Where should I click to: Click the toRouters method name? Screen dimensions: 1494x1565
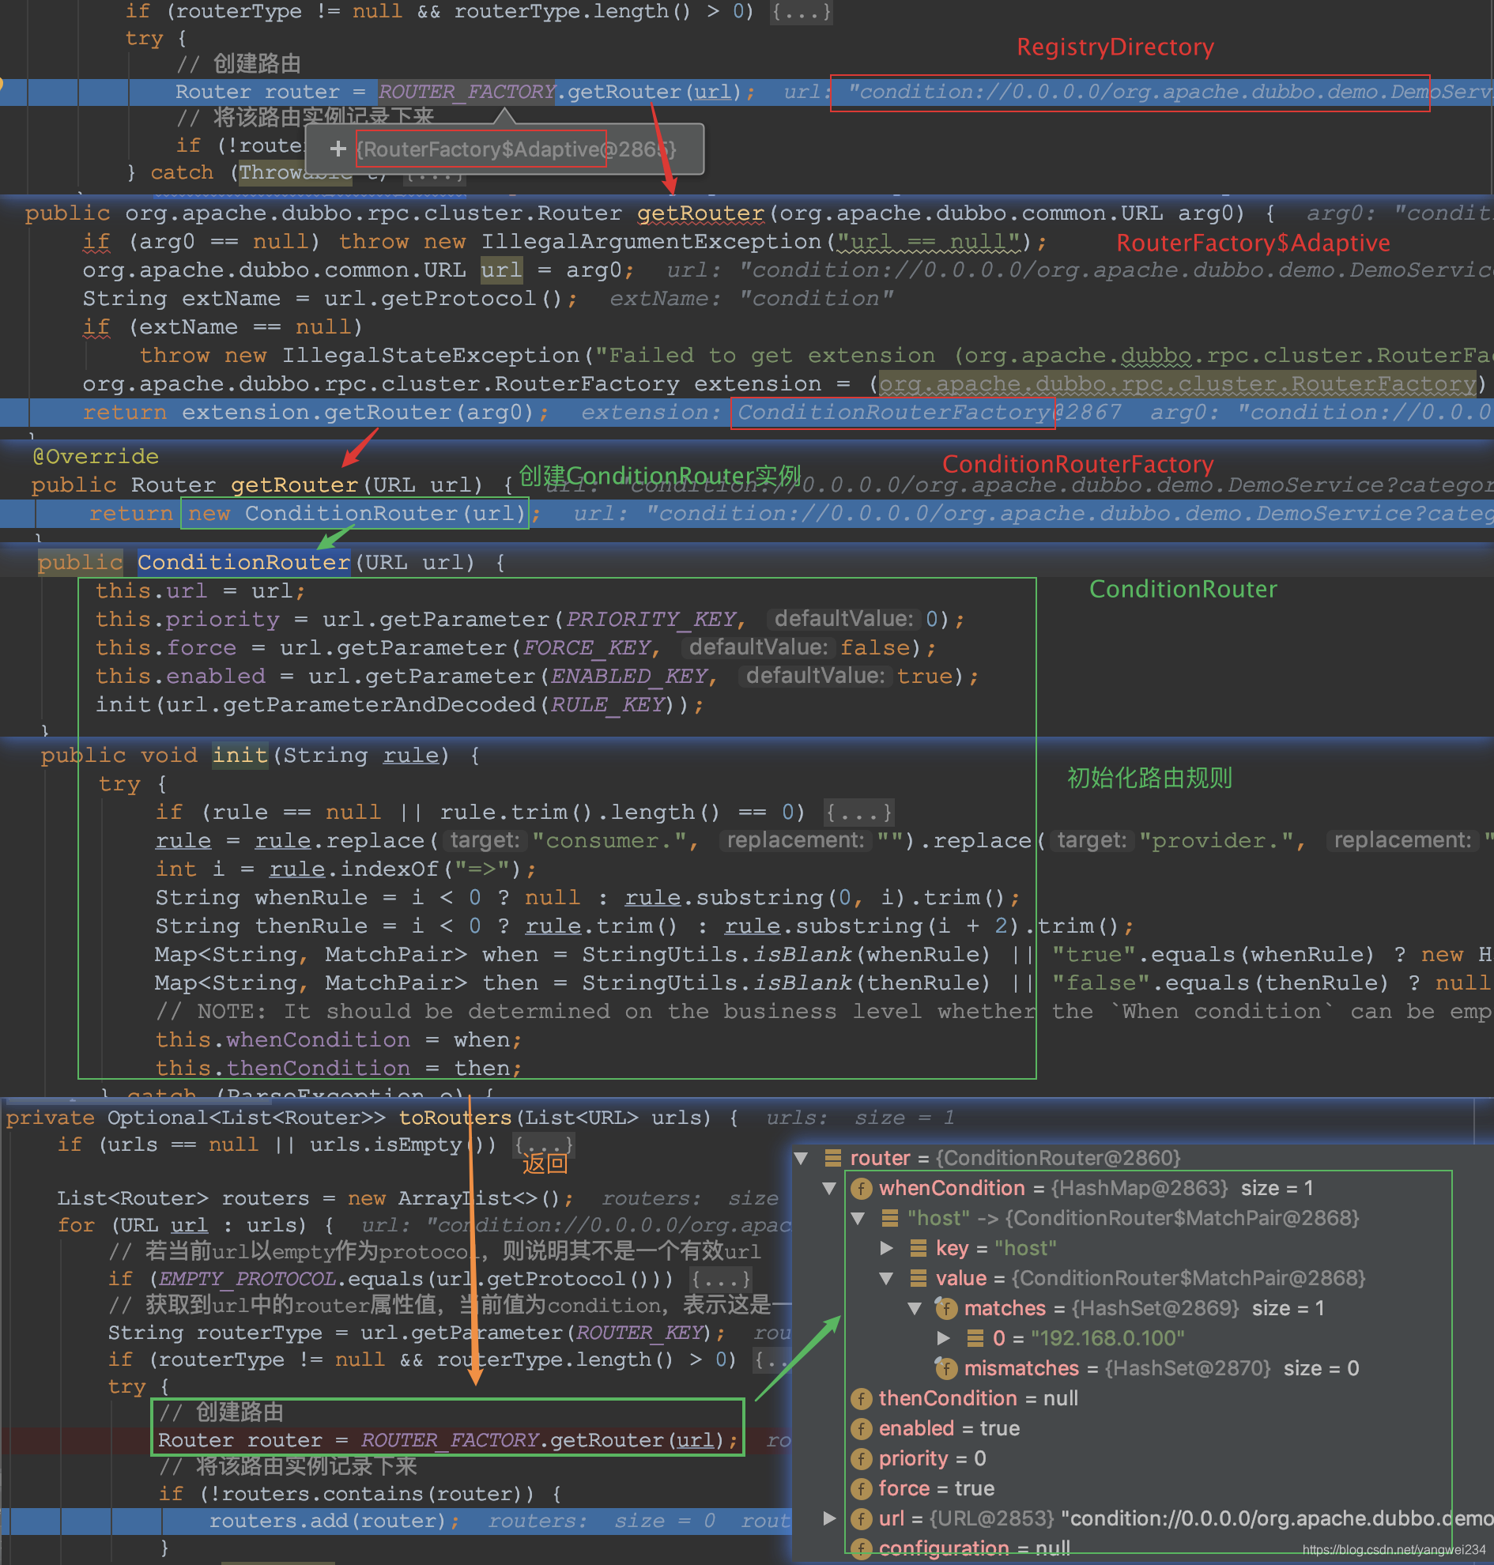click(x=455, y=1118)
